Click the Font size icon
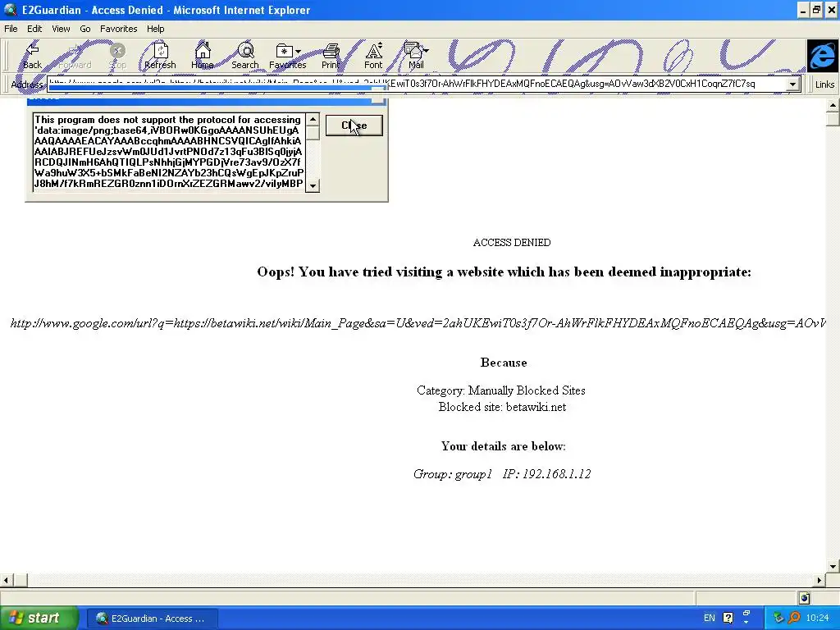This screenshot has width=840, height=630. pos(373,56)
